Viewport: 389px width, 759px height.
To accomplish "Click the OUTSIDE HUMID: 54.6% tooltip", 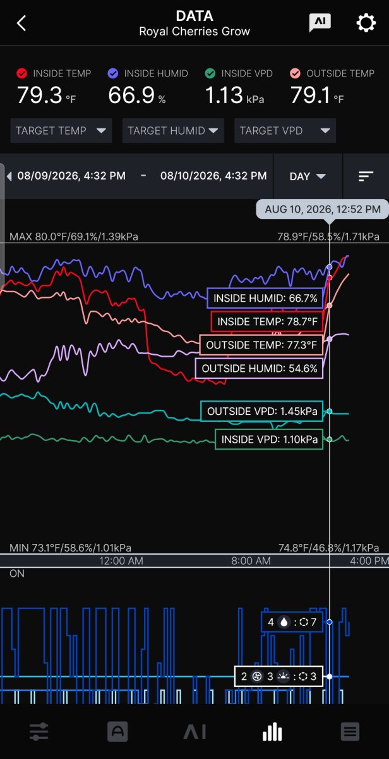I will coord(259,368).
